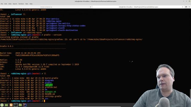Switch to the mike@mike-VirtualBox rabbitmq-nginx tab

pos(138,7)
